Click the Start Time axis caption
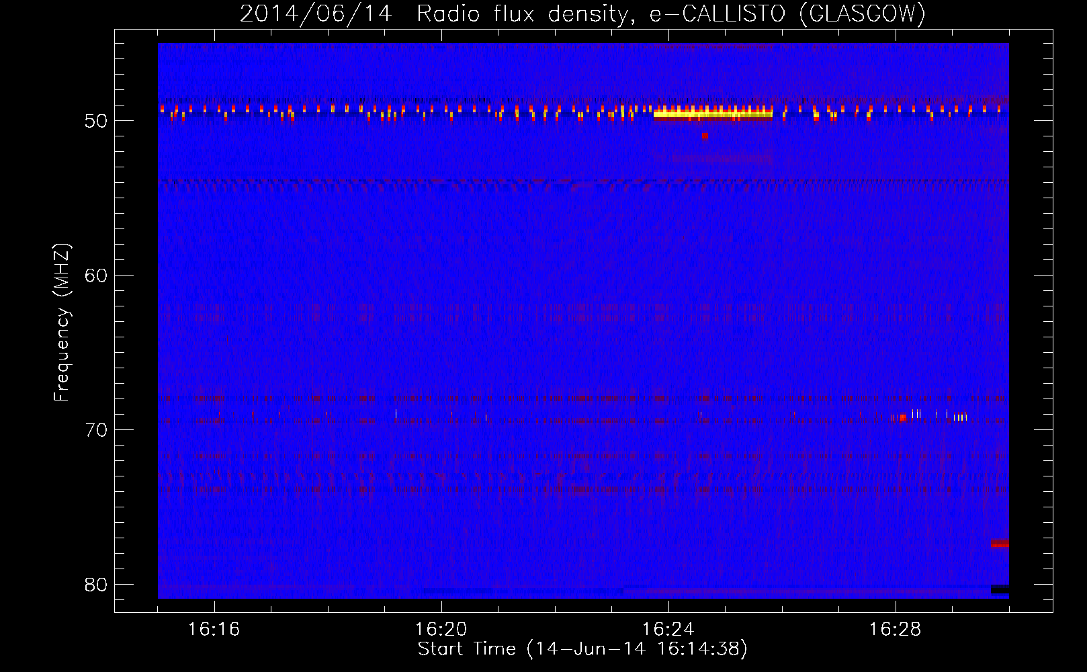Image resolution: width=1087 pixels, height=672 pixels. (x=582, y=649)
